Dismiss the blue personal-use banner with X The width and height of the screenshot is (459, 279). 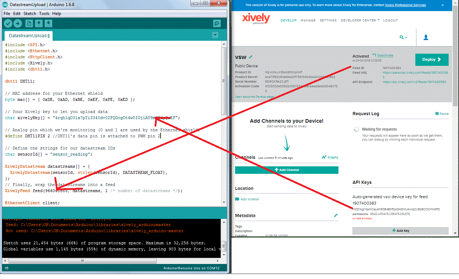coord(443,5)
